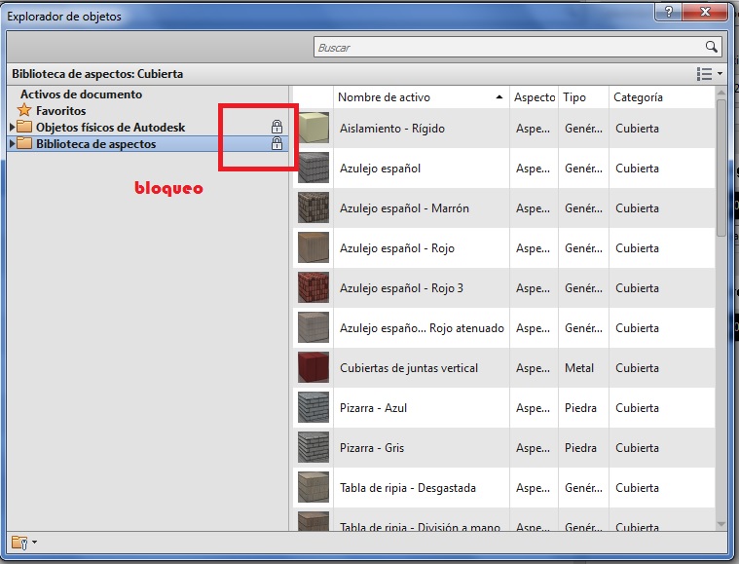
Task: Sort by the Tipo column header
Action: click(x=574, y=97)
